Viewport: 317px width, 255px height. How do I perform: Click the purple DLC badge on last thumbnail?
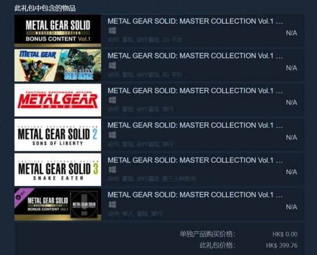[x=21, y=195]
